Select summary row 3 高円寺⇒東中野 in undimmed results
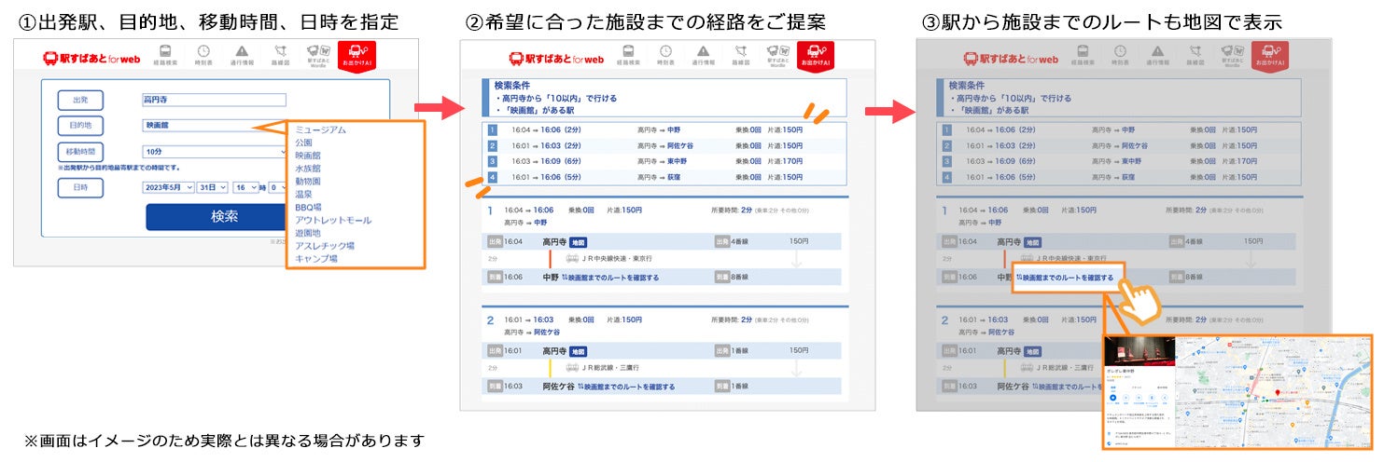This screenshot has width=1384, height=462. (665, 161)
